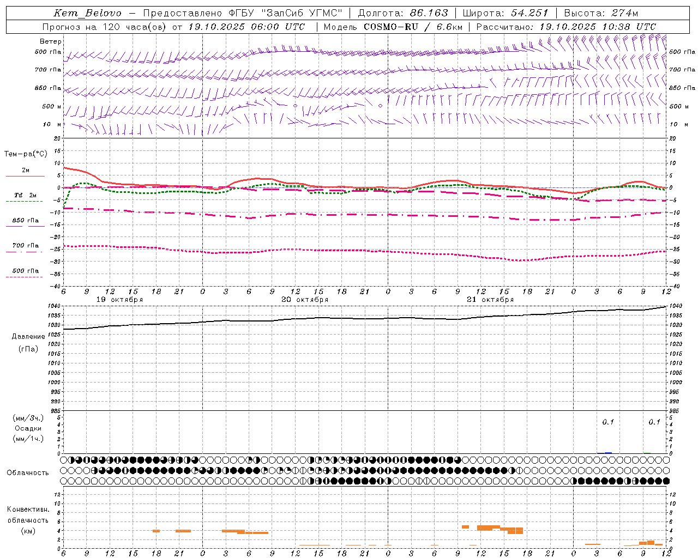Click the "Прогноз на 120 часа(ов)" text

click(105, 27)
